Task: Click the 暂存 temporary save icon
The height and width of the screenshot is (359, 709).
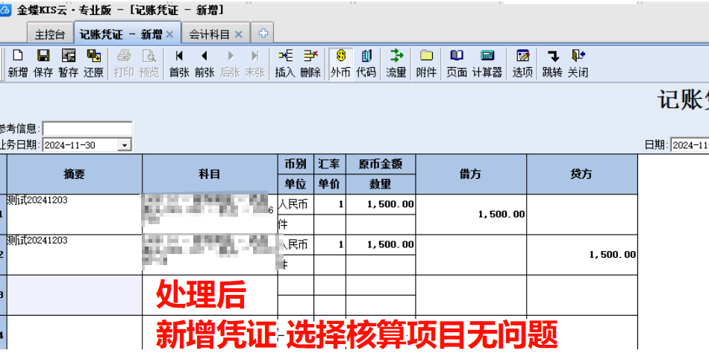Action: (68, 63)
